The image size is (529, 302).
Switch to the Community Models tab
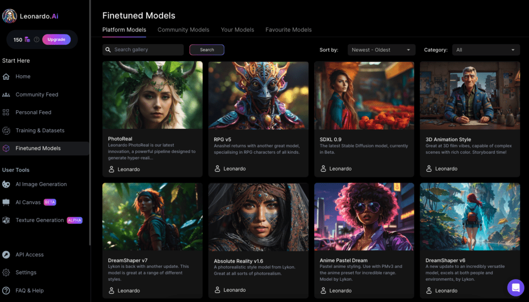[183, 29]
